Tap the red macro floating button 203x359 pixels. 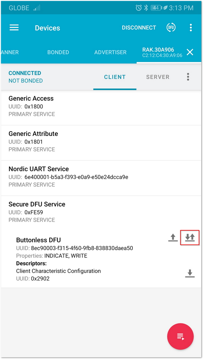pyautogui.click(x=180, y=336)
